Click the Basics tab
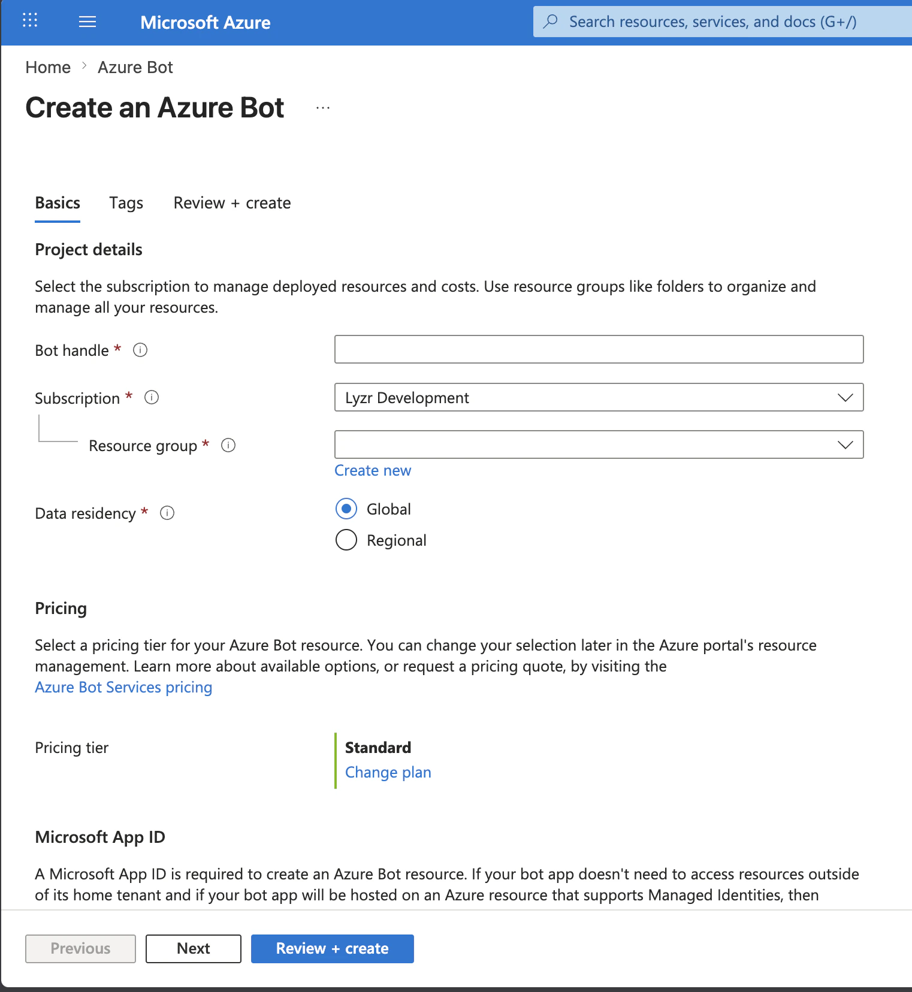This screenshot has width=912, height=992. tap(58, 203)
